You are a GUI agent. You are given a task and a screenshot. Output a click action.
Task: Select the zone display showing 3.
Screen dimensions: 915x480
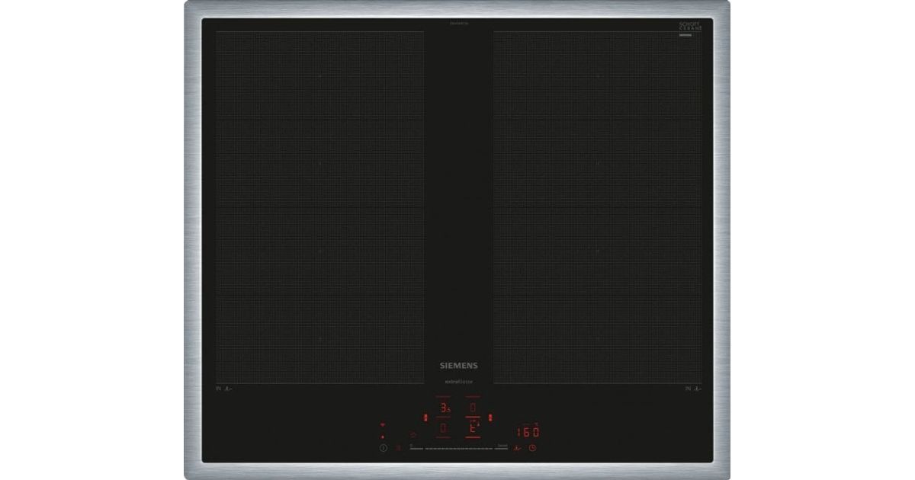tap(443, 409)
